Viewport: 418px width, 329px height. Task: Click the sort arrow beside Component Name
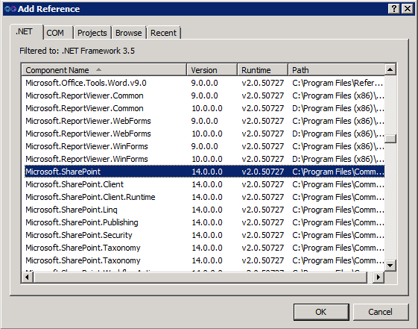(98, 69)
